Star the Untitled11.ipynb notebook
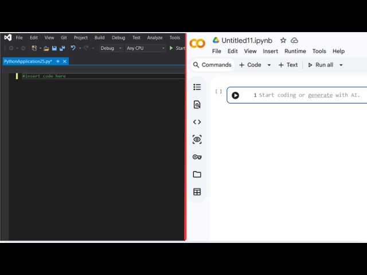The height and width of the screenshot is (275, 367). point(283,40)
